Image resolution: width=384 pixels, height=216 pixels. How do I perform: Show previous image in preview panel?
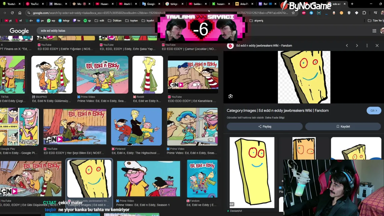point(347,46)
